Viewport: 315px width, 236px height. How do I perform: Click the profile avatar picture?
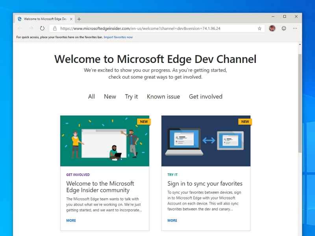(x=272, y=28)
